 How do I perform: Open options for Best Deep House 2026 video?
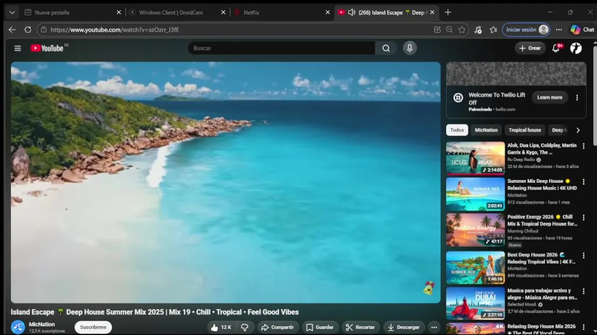pos(584,256)
